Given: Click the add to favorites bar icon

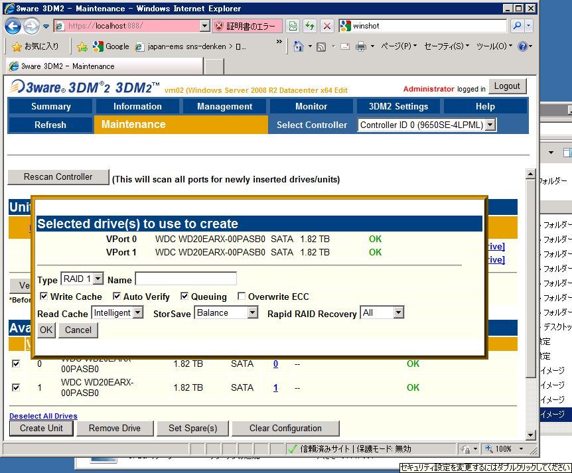Looking at the screenshot, I should click(x=82, y=46).
